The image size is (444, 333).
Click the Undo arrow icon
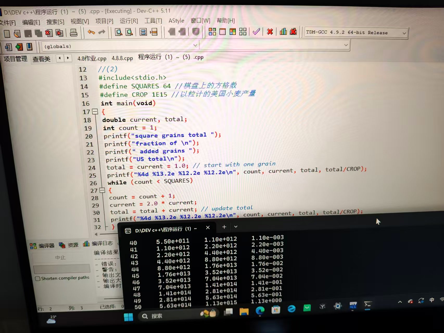[91, 32]
